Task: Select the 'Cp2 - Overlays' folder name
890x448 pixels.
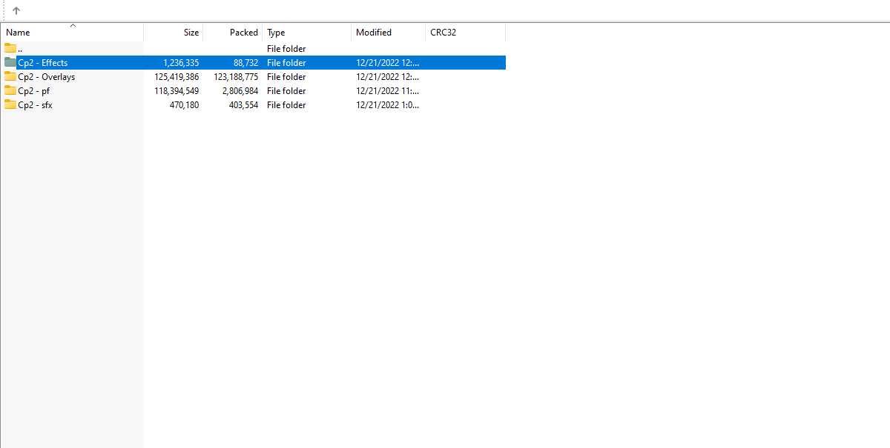Action: (47, 77)
